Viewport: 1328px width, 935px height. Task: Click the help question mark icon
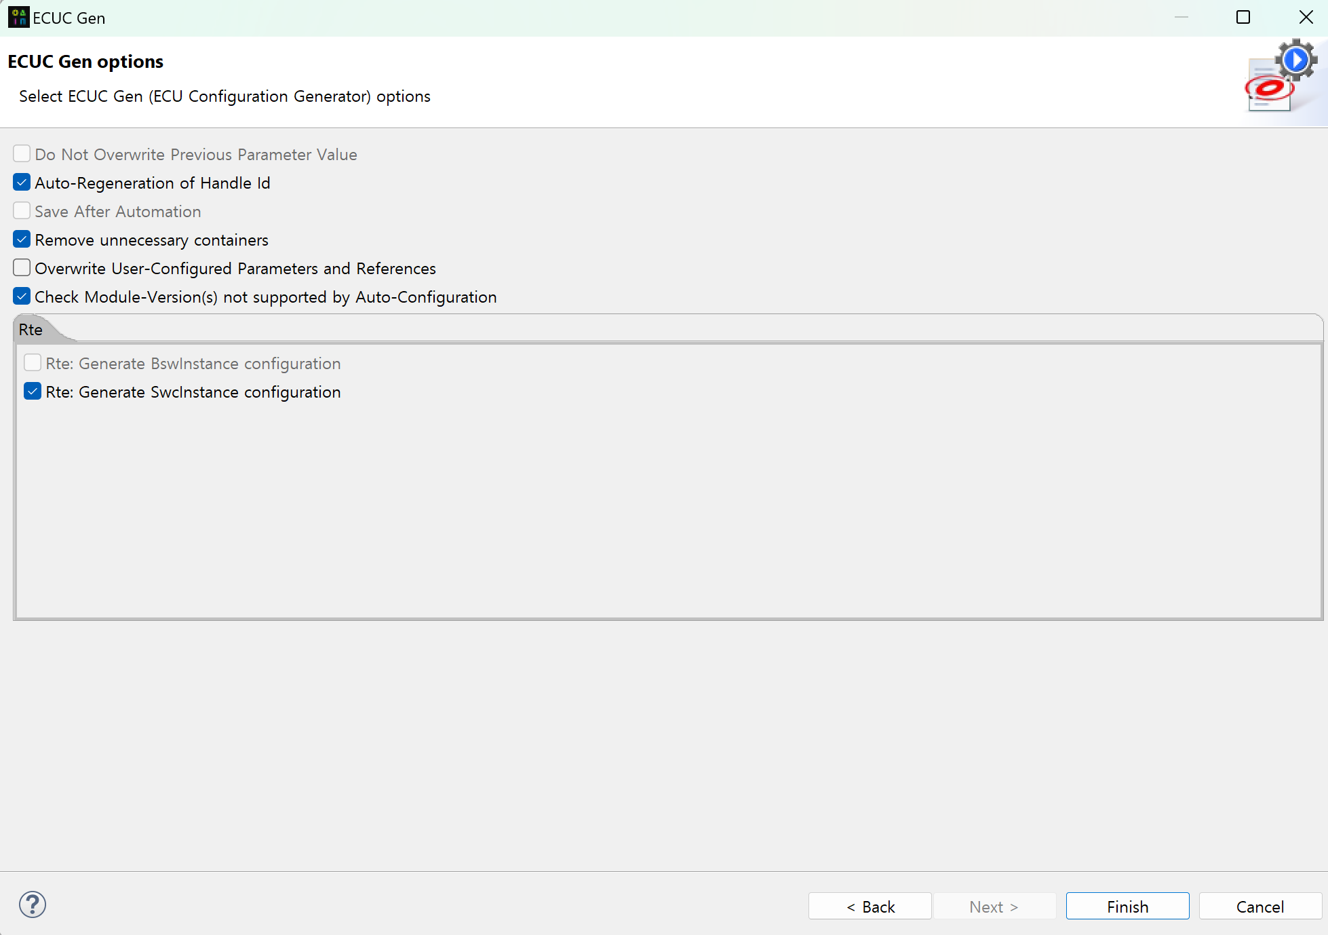pos(33,904)
